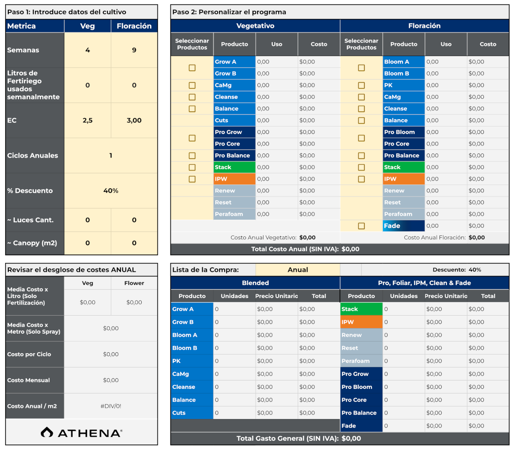Set Floración weekly fertigation liters field
Screen dimensions: 514x451
134,85
